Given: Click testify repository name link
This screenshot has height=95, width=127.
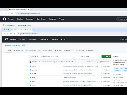Looking at the screenshot, I should click(x=18, y=45).
